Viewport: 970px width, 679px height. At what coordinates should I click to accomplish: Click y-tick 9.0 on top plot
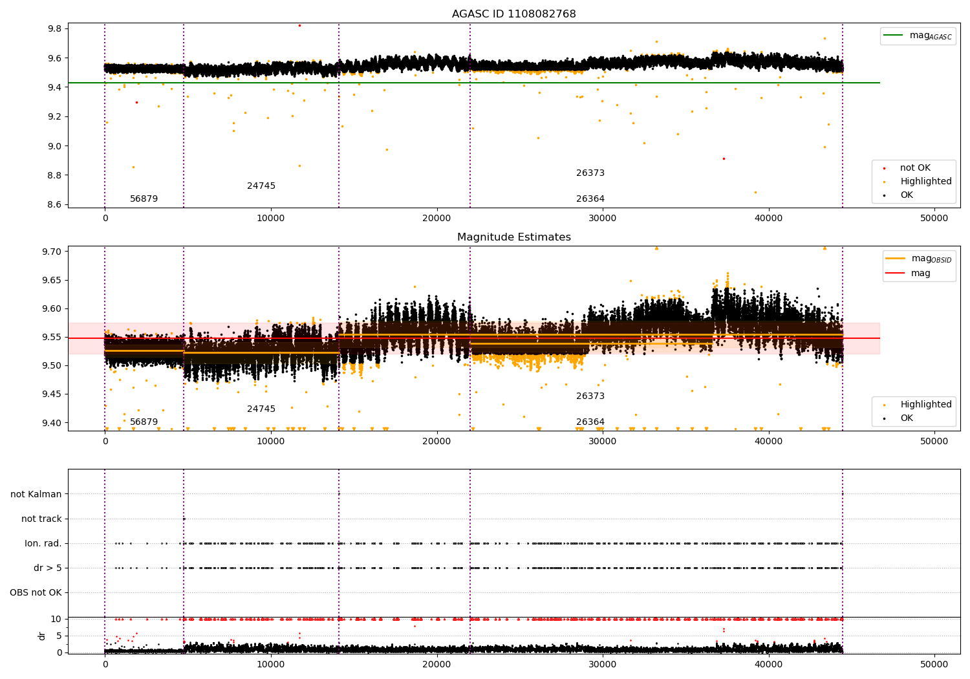pos(54,146)
